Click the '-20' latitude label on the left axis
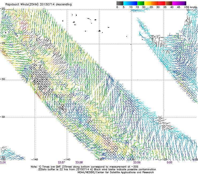Viewport: 198px width, 174px height. click(x=3, y=9)
